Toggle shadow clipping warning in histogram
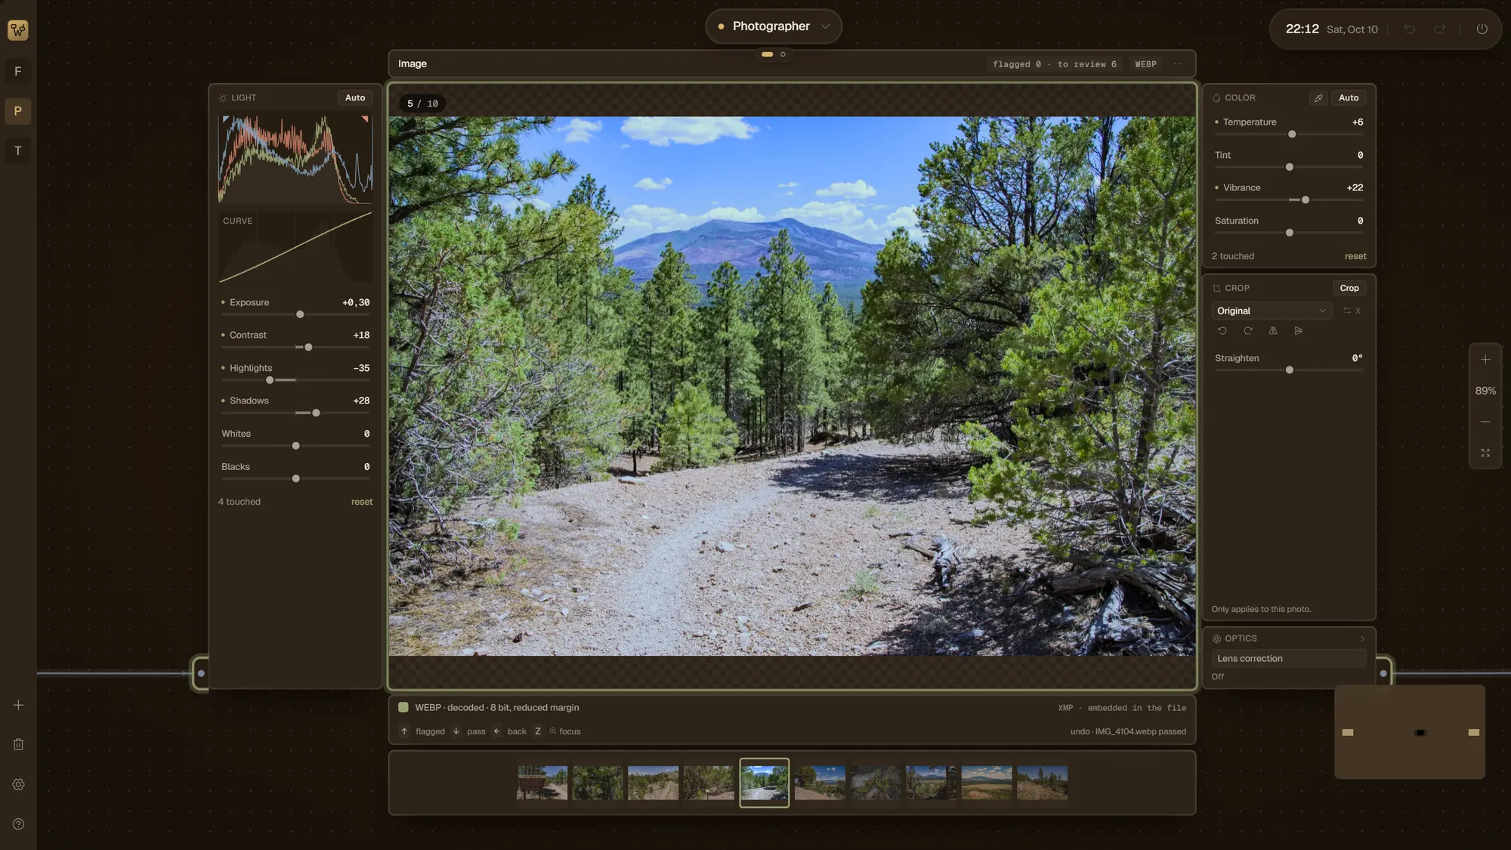This screenshot has height=850, width=1511. [x=225, y=119]
